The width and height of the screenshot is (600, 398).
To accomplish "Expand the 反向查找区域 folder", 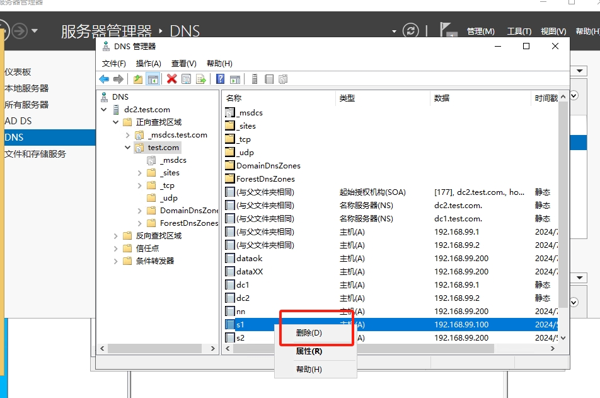I will (x=115, y=236).
